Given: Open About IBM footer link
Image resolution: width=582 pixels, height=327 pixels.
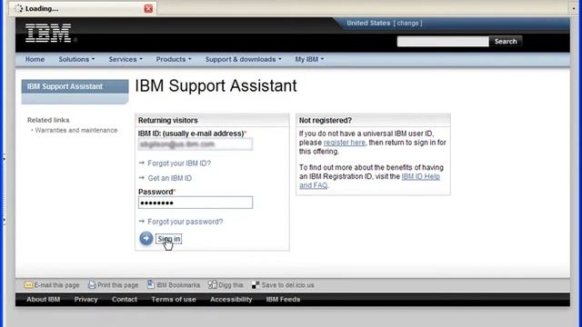Looking at the screenshot, I should click(x=43, y=299).
